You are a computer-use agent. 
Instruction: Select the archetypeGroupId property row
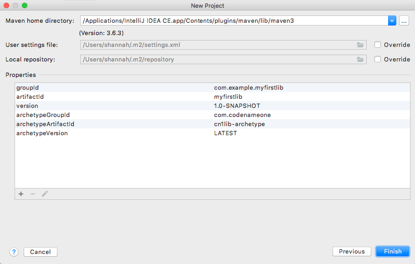(137, 115)
